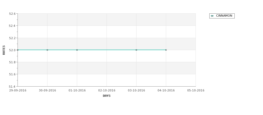Image resolution: width=263 pixels, height=115 pixels.
Task: Click the 02-10-2016 x-axis date label
Action: 107,91
